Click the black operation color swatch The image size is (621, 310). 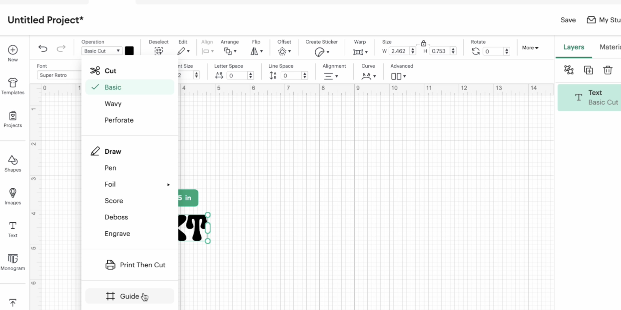[x=129, y=51]
